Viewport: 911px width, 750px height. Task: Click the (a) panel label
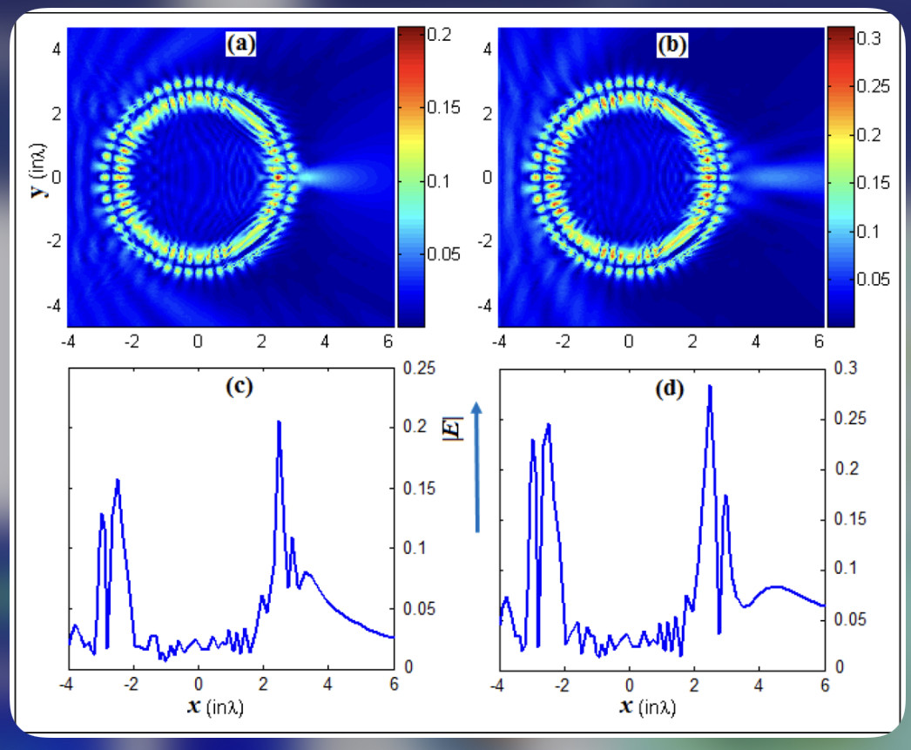[240, 43]
